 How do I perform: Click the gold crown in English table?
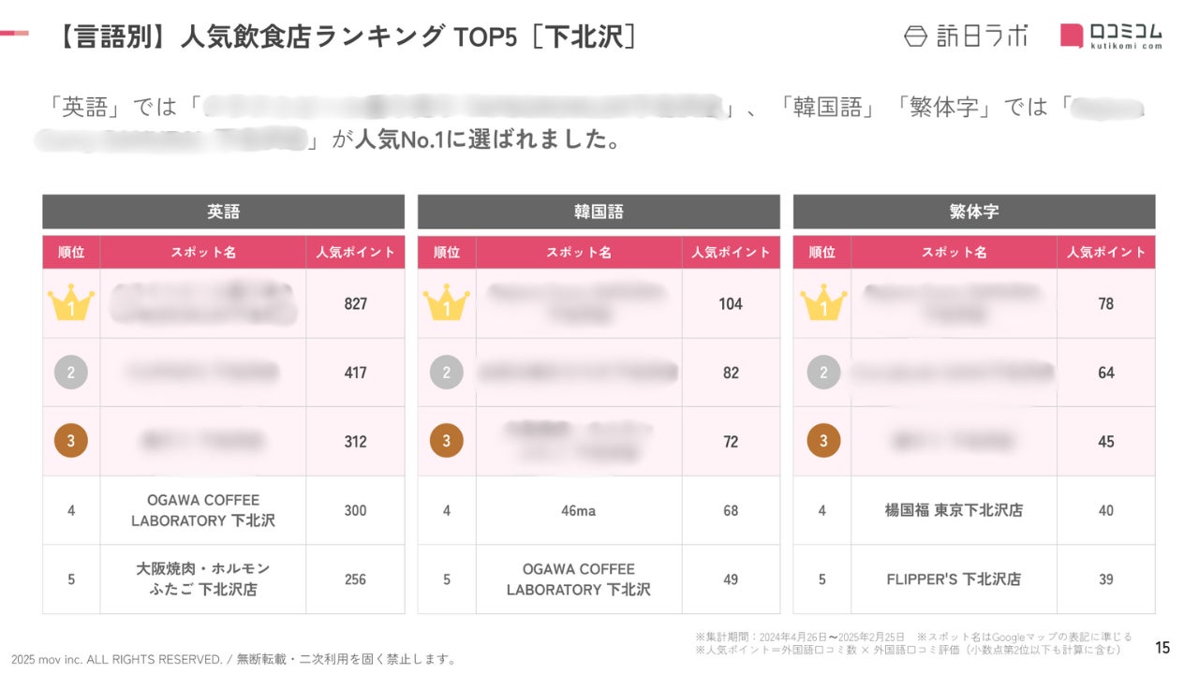[71, 303]
